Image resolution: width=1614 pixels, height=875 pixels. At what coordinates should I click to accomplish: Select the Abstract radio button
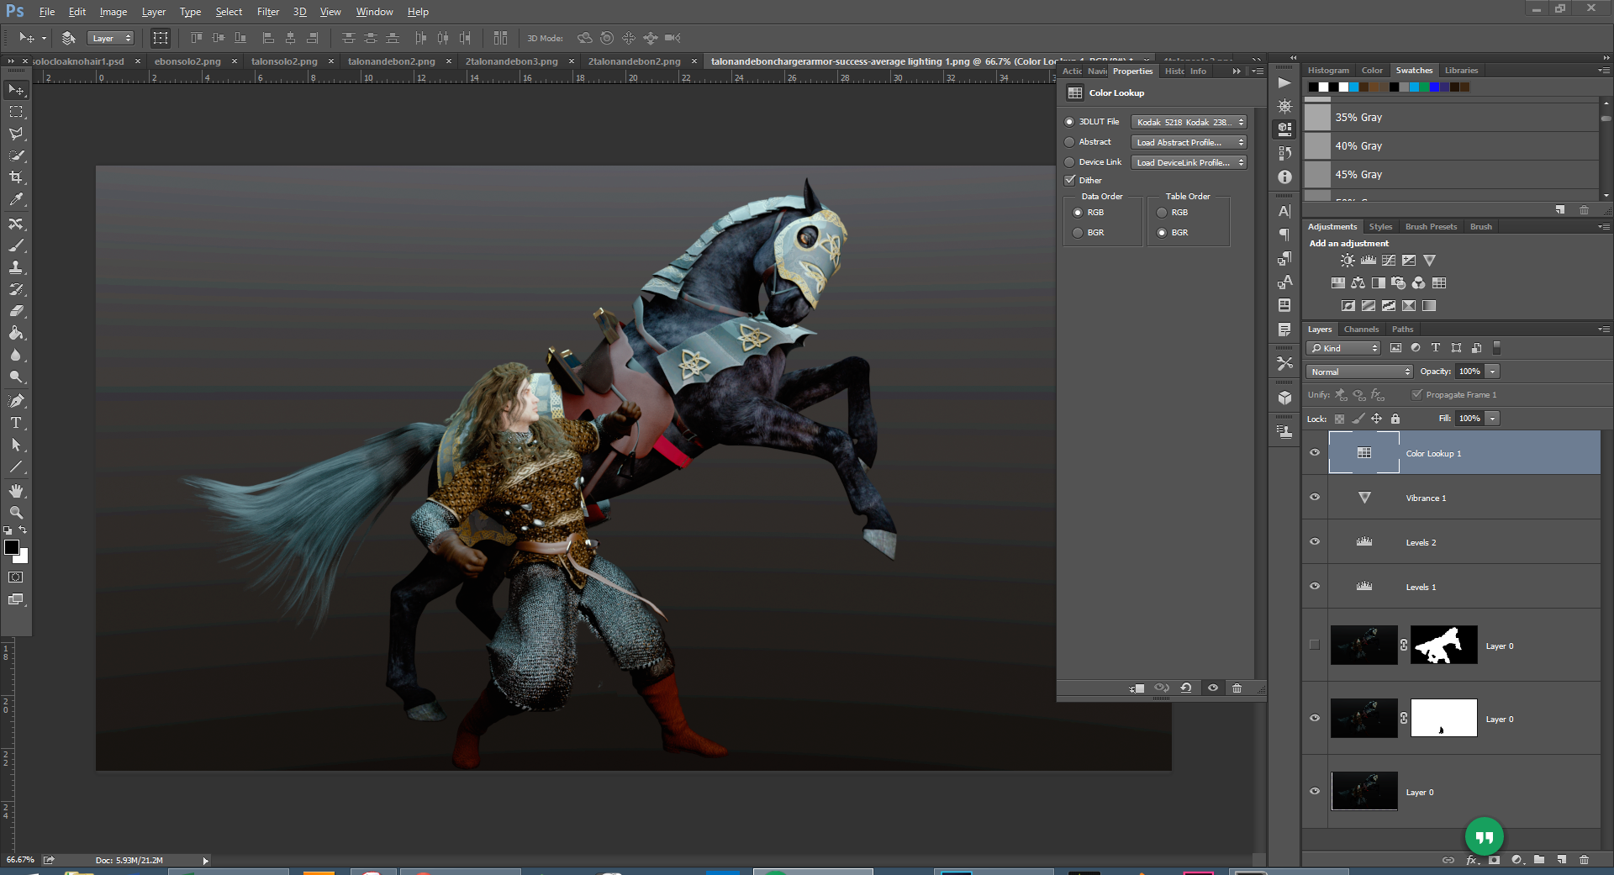click(1070, 142)
